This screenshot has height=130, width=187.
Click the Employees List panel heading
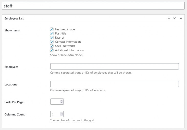[x=14, y=19]
